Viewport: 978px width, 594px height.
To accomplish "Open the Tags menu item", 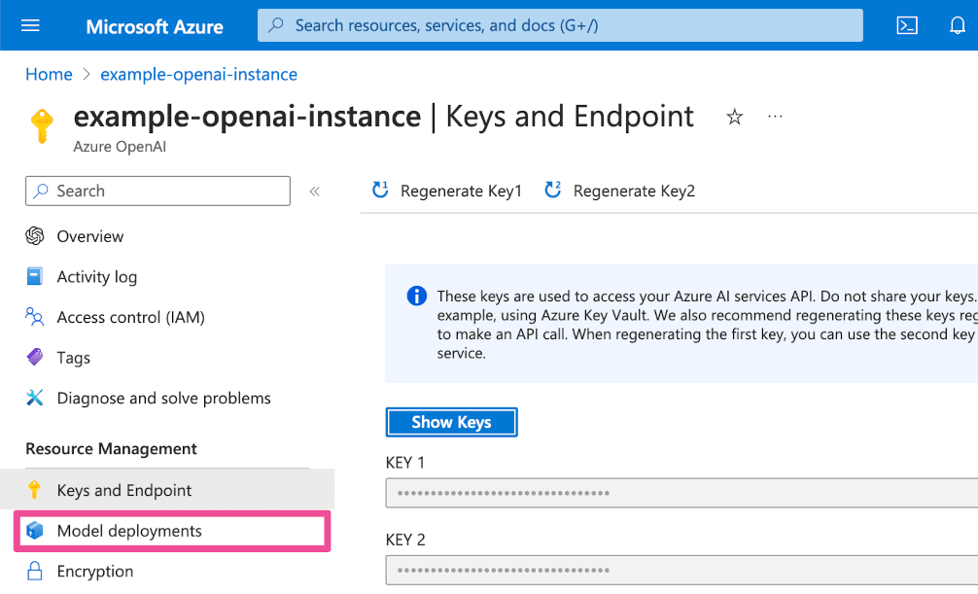I will pos(73,358).
